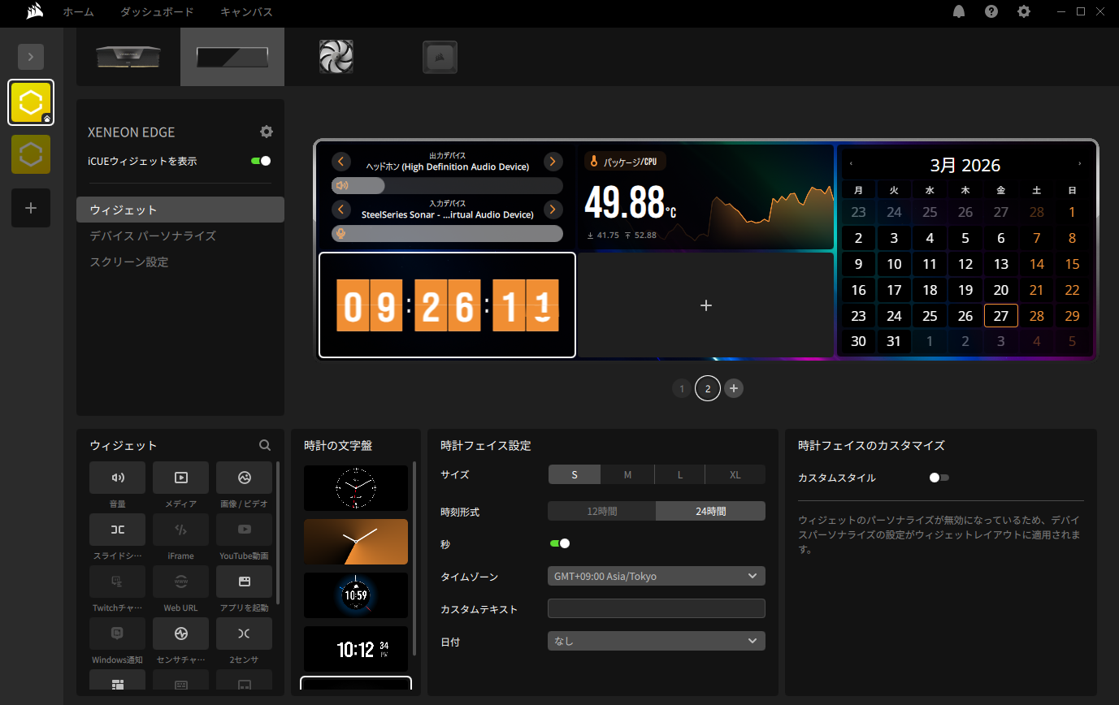Toggle iCUEウィジェットを表示 switch

click(261, 161)
